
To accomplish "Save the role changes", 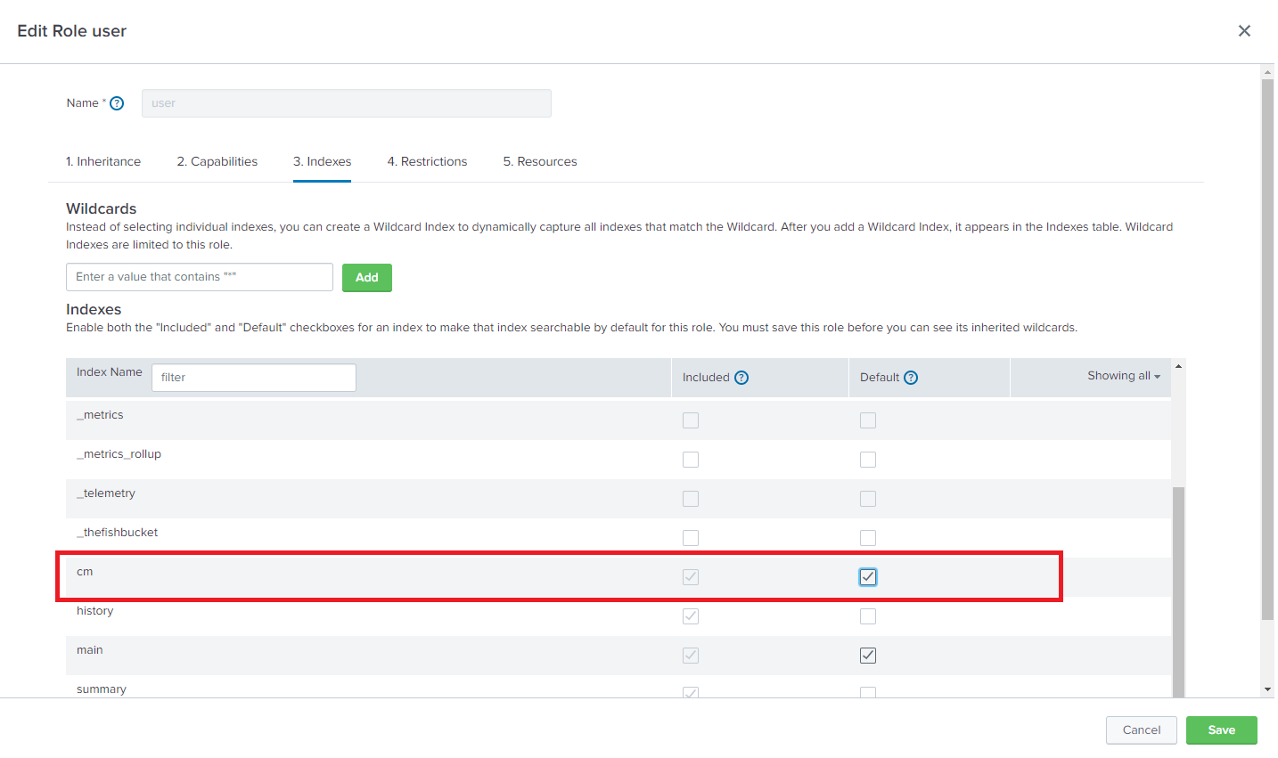I will click(1221, 729).
